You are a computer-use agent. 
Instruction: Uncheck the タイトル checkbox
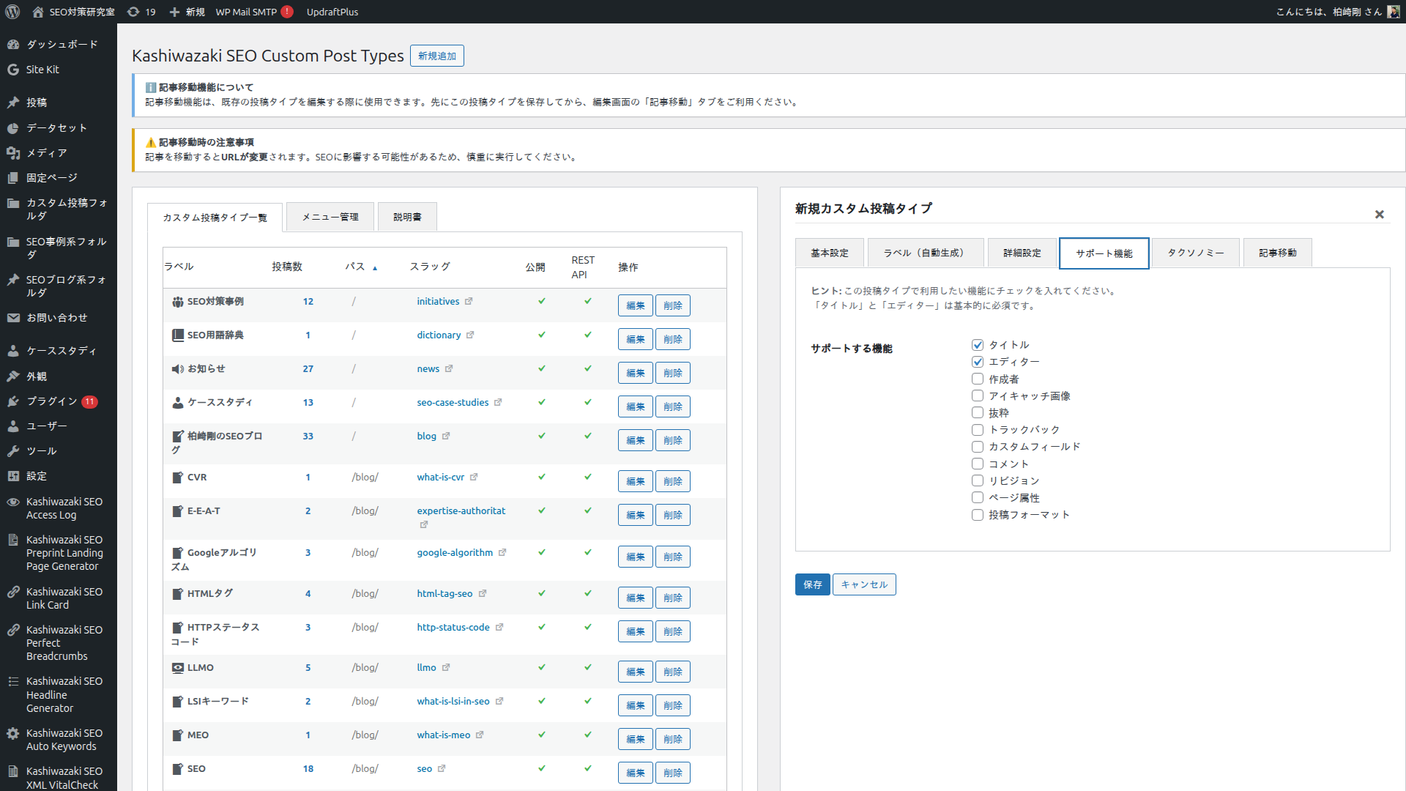977,345
